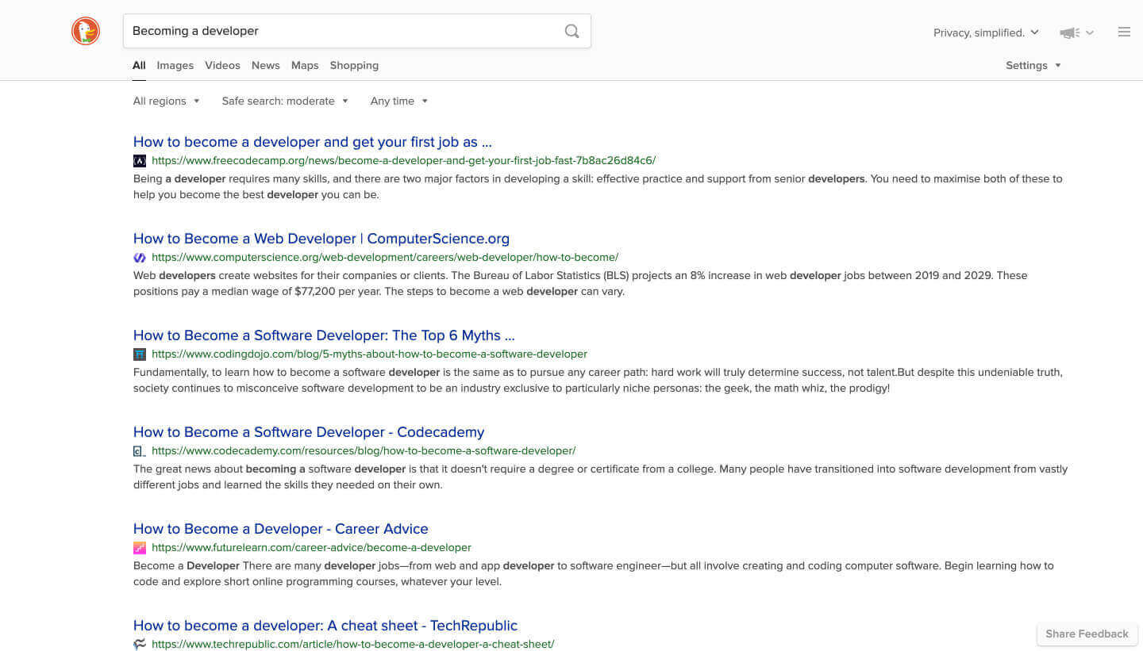Switch to the Shopping tab
This screenshot has height=651, width=1143.
pyautogui.click(x=354, y=65)
